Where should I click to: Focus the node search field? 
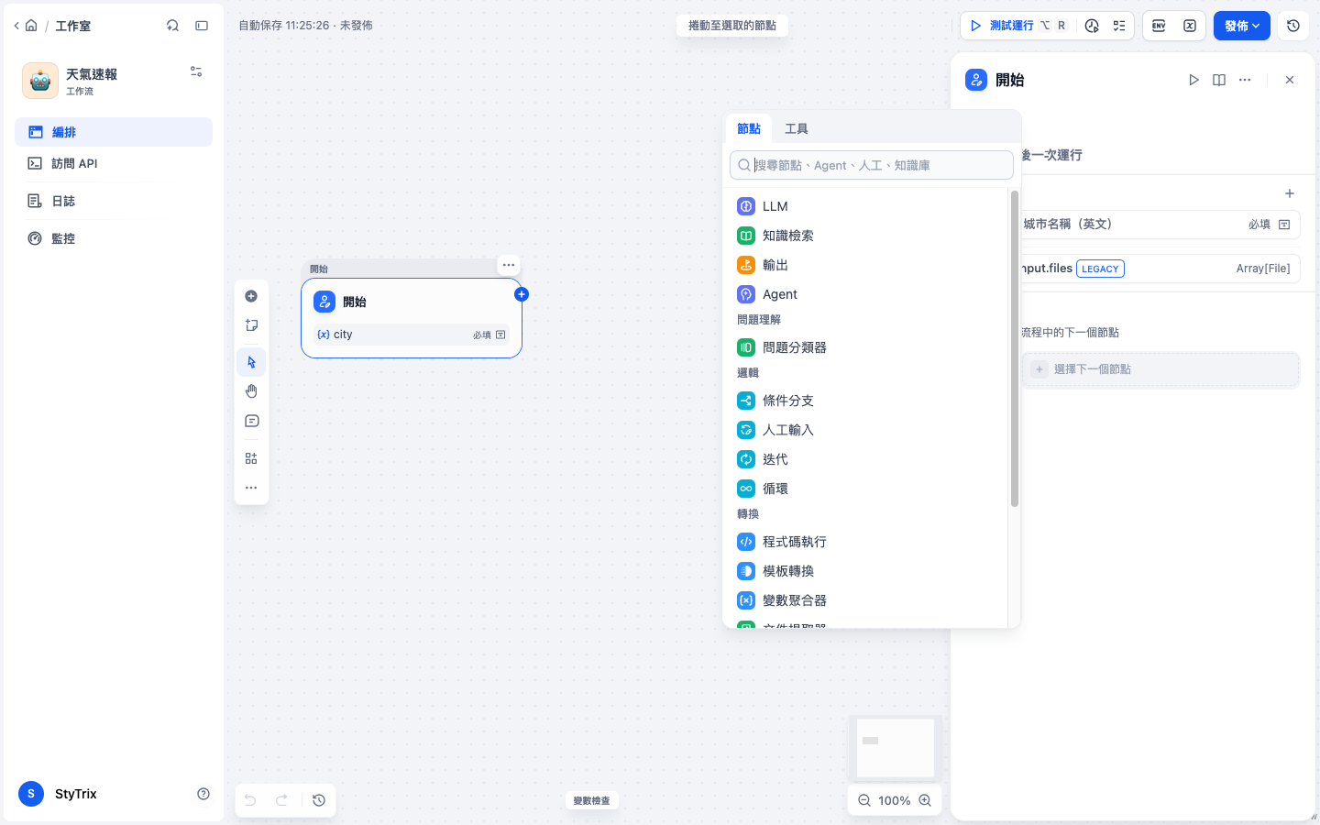click(872, 165)
